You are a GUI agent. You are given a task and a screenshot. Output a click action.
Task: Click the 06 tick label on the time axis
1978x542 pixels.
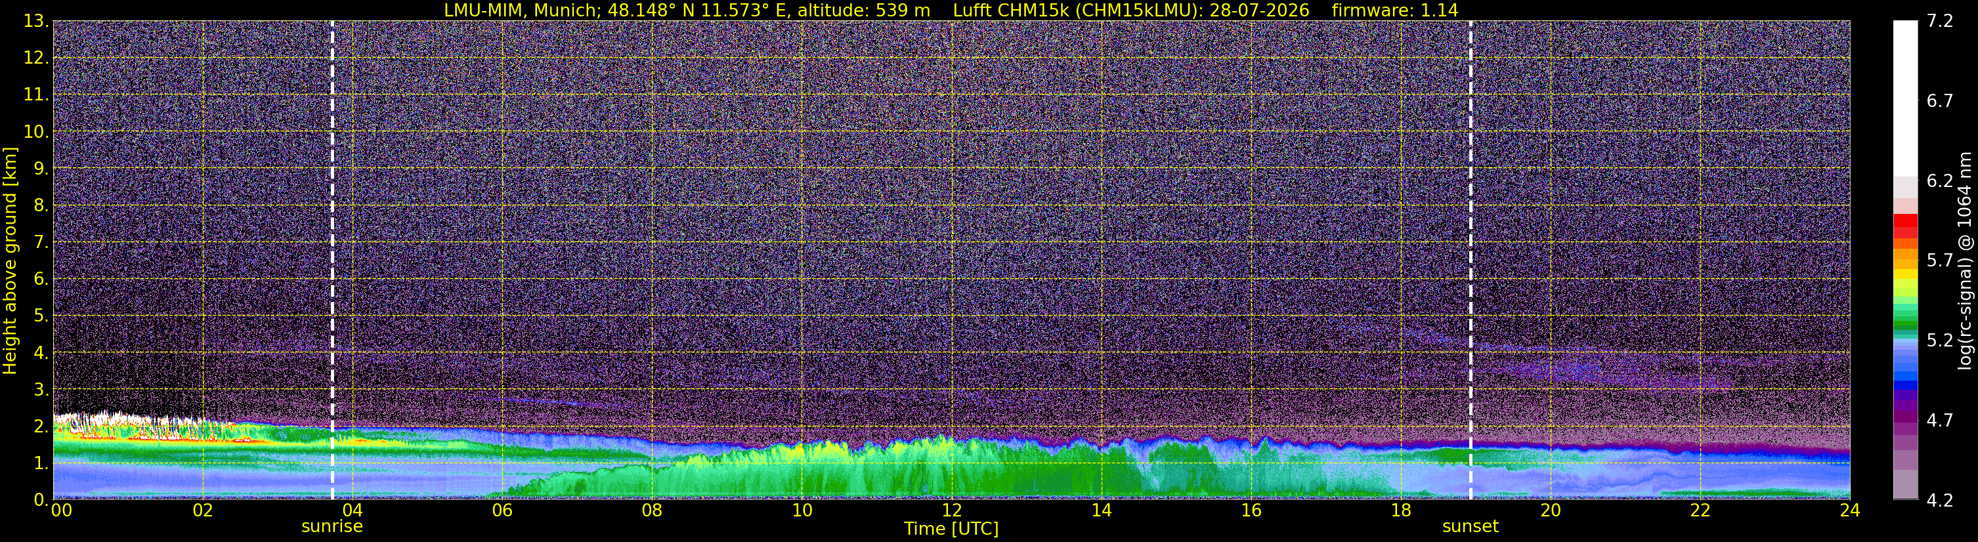[x=502, y=511]
